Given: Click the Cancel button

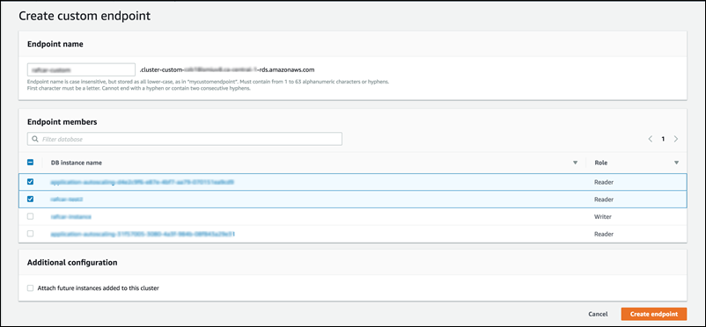Looking at the screenshot, I should (598, 315).
